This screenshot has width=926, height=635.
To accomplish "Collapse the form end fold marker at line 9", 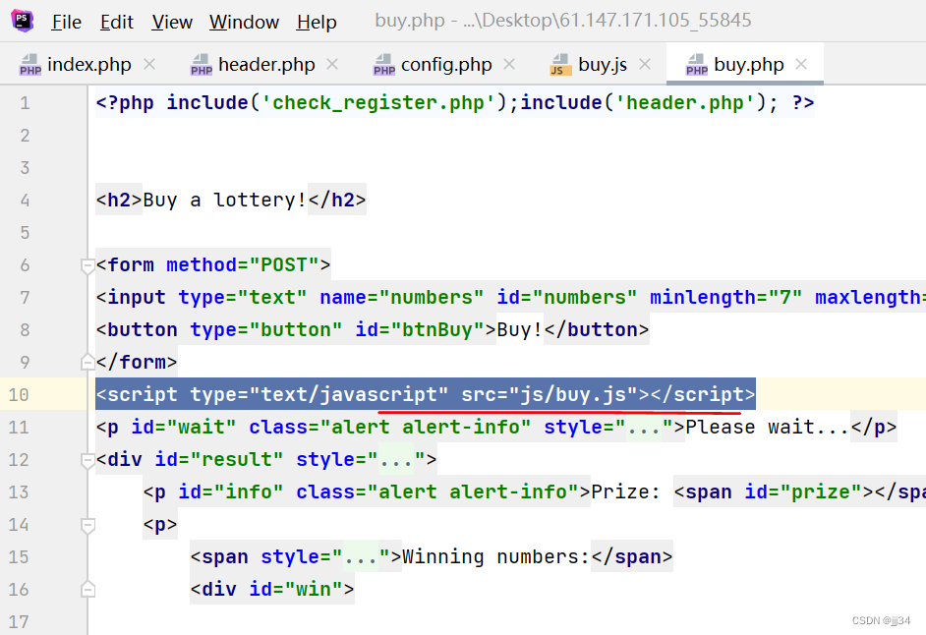I will (x=87, y=361).
